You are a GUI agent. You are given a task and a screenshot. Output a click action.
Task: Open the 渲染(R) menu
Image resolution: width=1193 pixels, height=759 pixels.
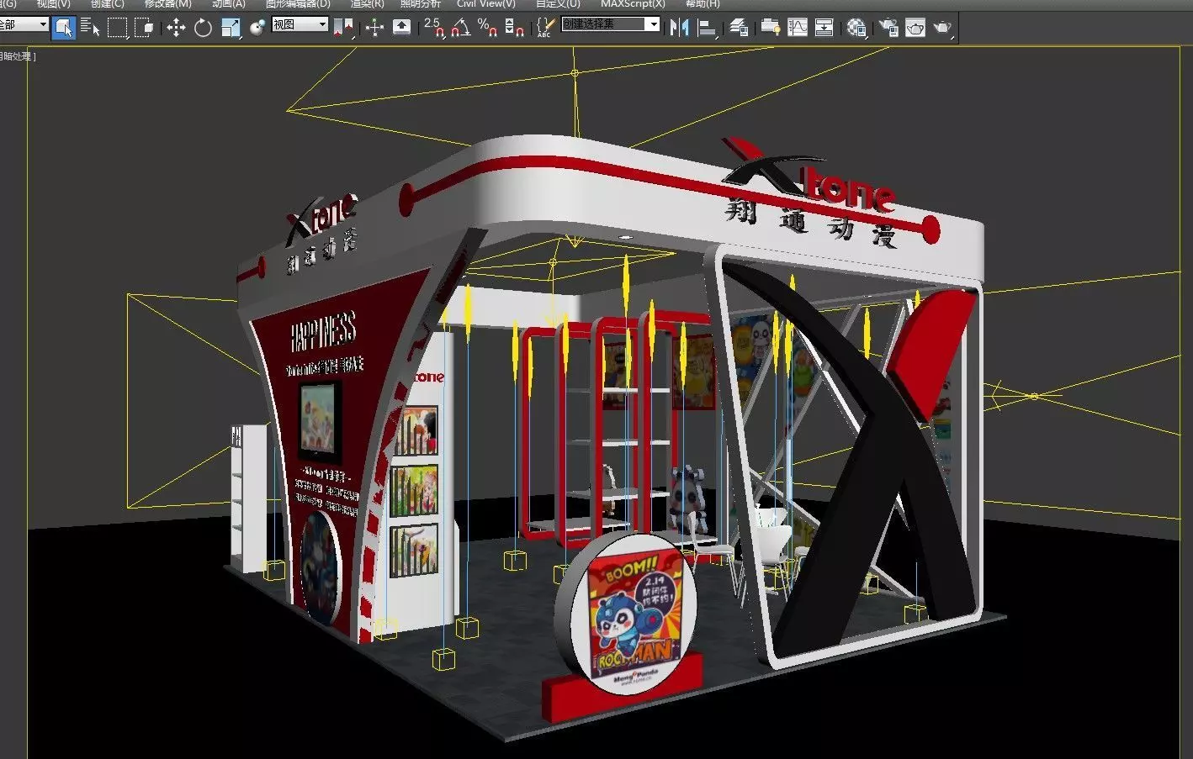(x=367, y=4)
